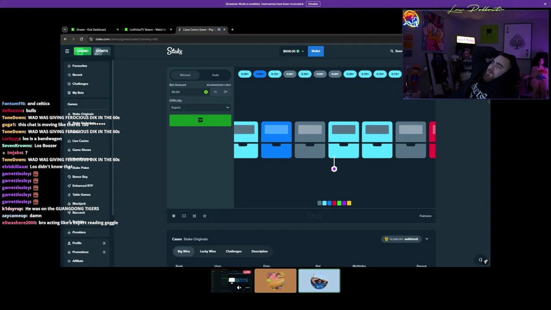Click the search magnifier icon
This screenshot has width=551, height=310.
coord(392,51)
